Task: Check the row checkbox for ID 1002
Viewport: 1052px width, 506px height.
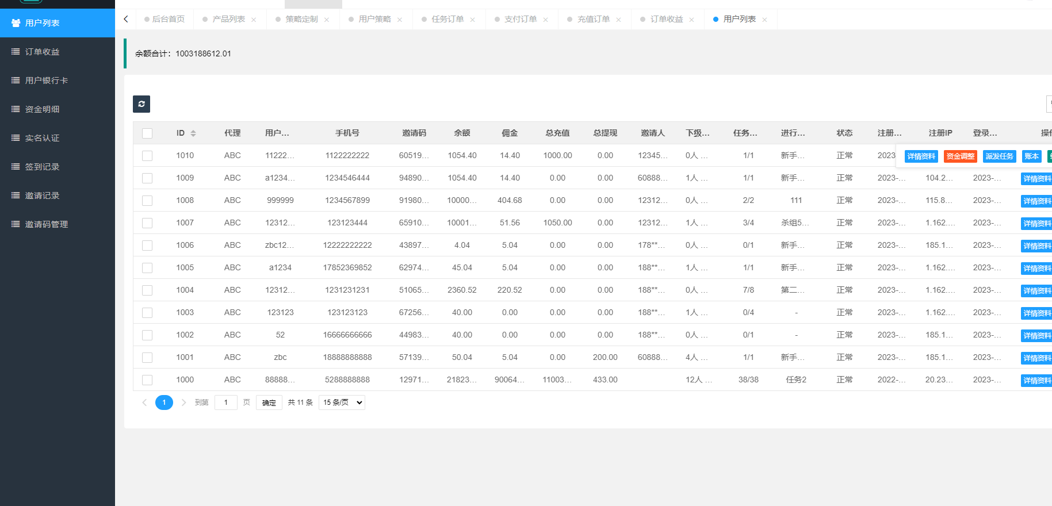Action: (147, 335)
